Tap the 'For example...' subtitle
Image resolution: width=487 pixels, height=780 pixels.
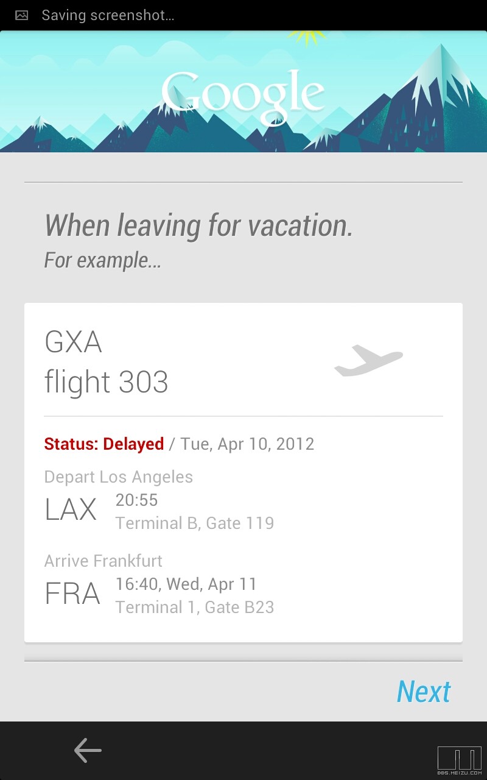point(103,261)
